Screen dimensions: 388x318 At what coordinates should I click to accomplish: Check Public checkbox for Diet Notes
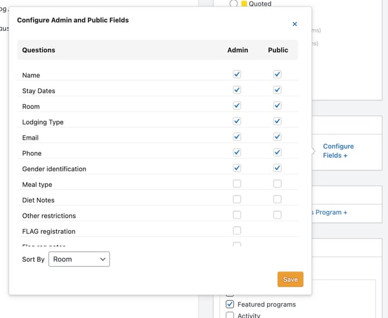point(277,199)
